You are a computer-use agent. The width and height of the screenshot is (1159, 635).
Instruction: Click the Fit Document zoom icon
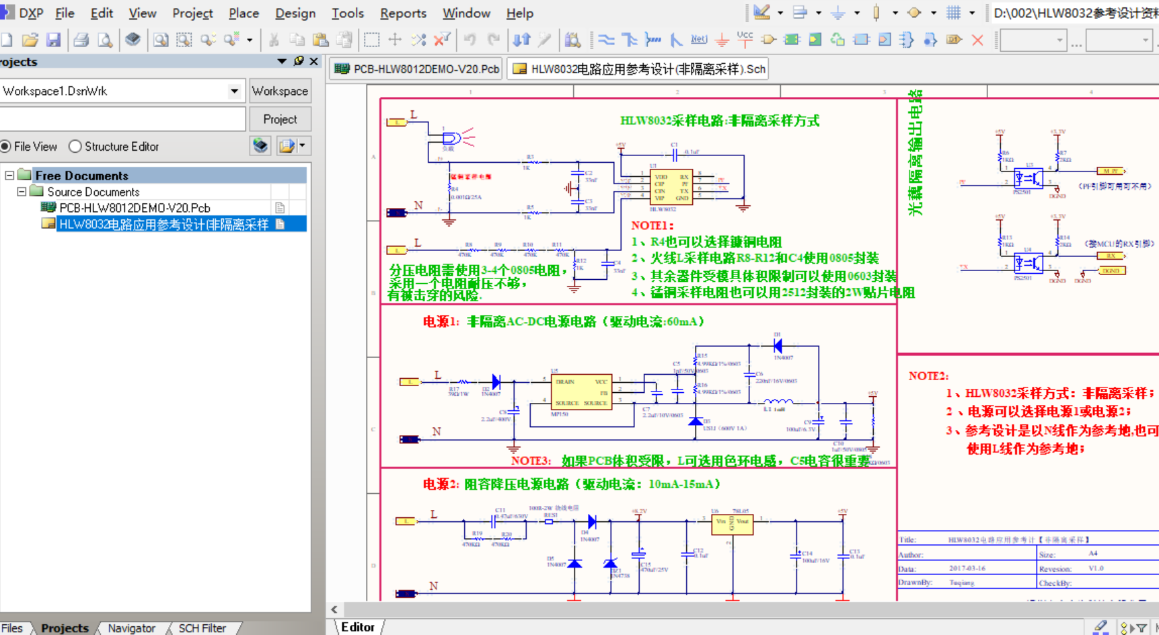pyautogui.click(x=161, y=40)
